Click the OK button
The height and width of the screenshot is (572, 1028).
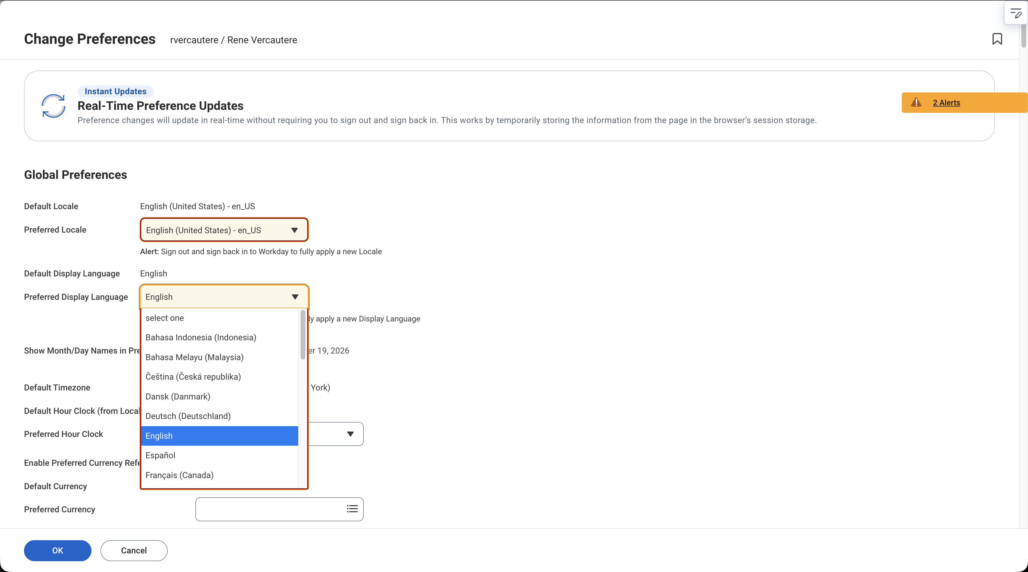tap(57, 550)
